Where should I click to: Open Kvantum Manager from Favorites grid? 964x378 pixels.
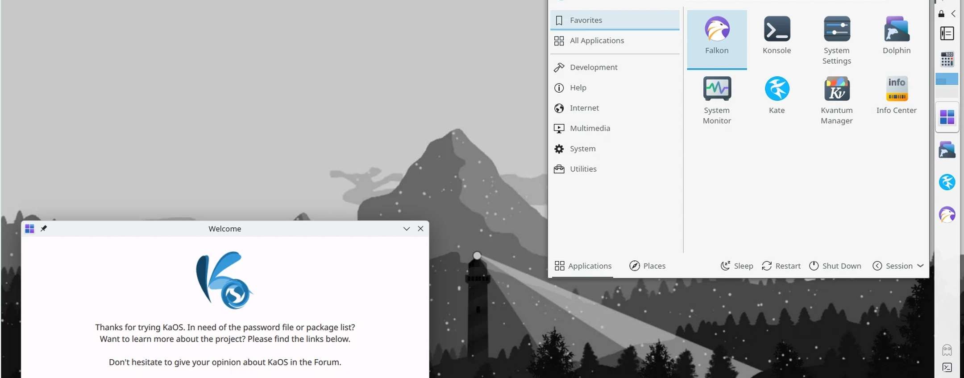836,100
